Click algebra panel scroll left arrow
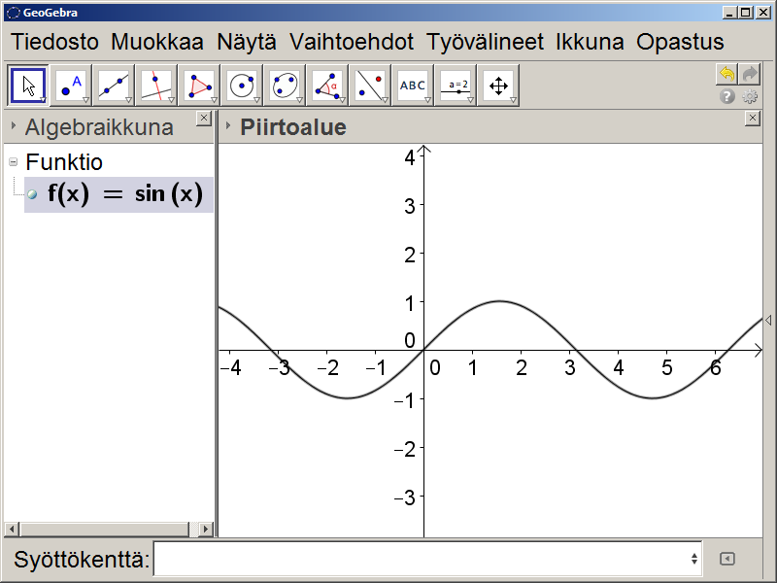Screen dimensions: 777x583 pyautogui.click(x=12, y=530)
